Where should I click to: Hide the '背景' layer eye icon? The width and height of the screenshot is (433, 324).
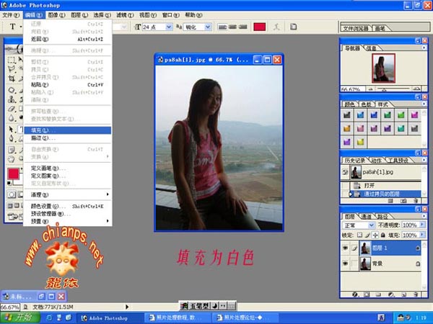tap(345, 264)
